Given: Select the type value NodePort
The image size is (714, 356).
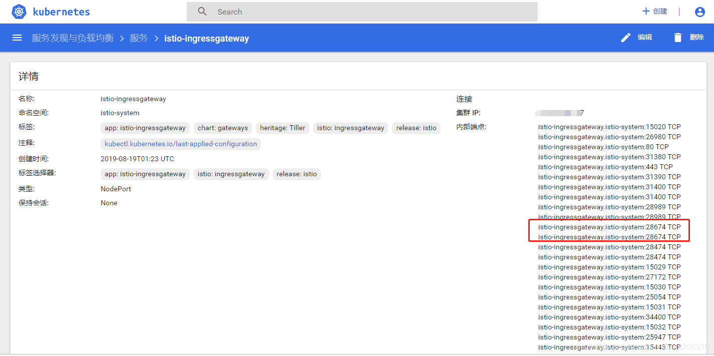Looking at the screenshot, I should (116, 189).
